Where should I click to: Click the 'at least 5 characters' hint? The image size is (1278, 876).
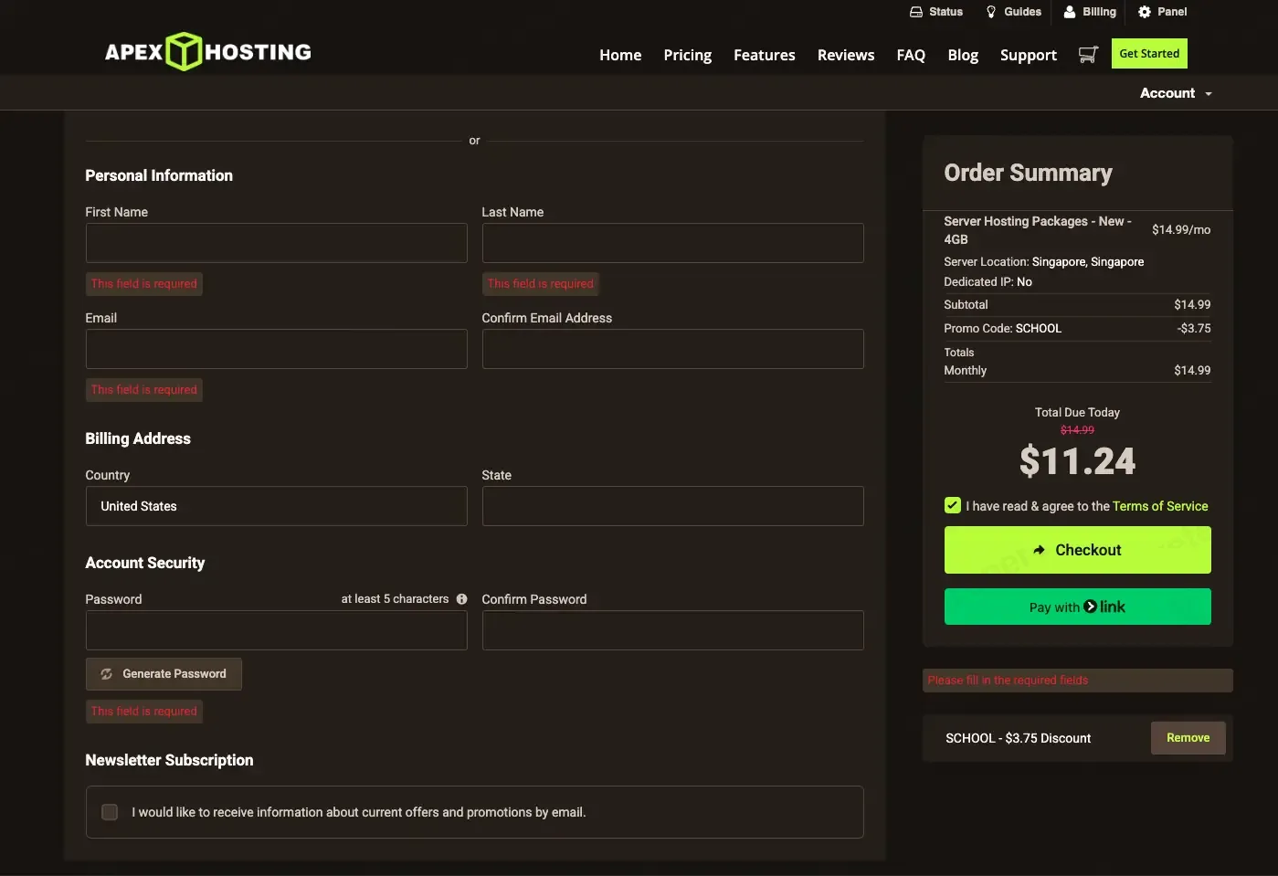click(x=395, y=599)
